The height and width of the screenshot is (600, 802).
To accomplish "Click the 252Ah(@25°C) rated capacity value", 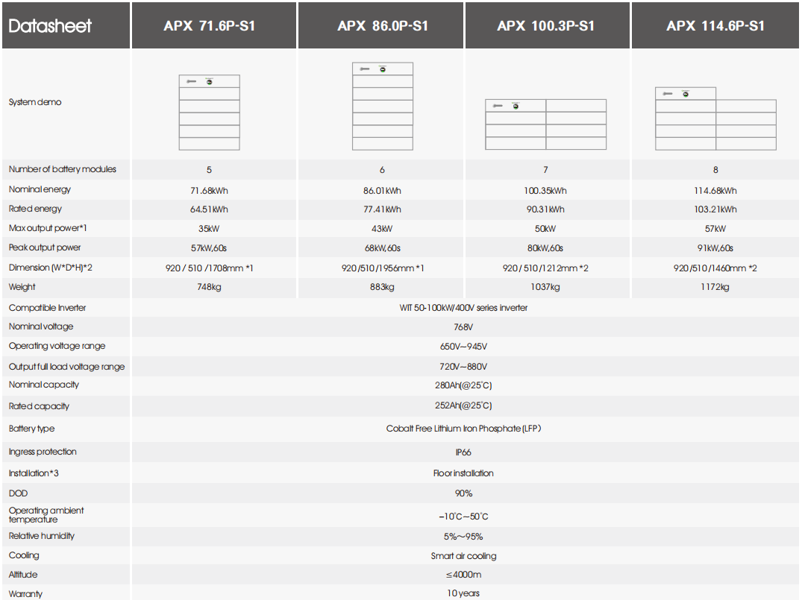I will tap(463, 405).
